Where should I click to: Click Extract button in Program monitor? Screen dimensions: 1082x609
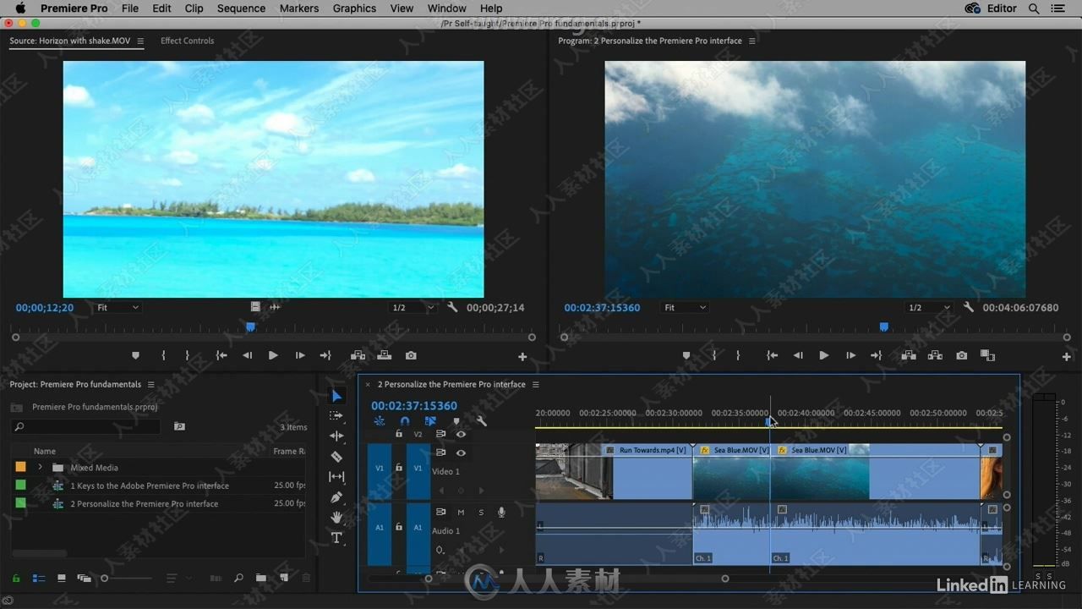935,356
